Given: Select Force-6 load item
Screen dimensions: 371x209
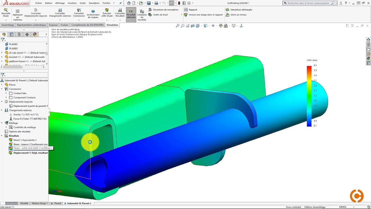Looking at the screenshot, I should point(28,119).
